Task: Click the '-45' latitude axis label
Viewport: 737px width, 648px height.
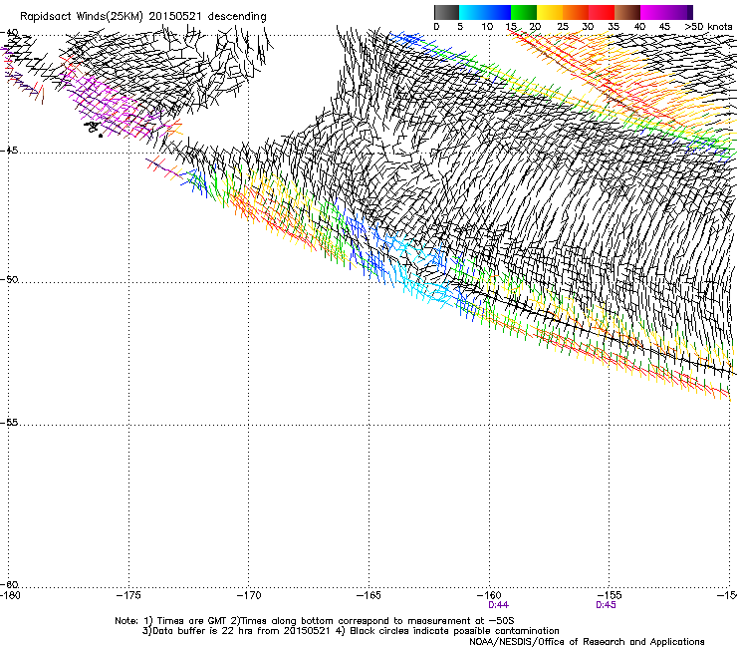Action: tap(10, 151)
